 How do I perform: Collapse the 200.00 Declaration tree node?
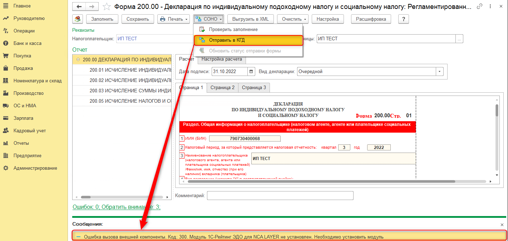[x=78, y=60]
